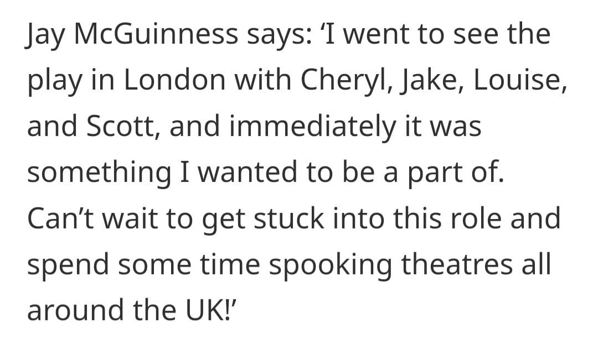The height and width of the screenshot is (361, 598).
Task: Click the word "wanted" in fourth line
Action: (248, 172)
